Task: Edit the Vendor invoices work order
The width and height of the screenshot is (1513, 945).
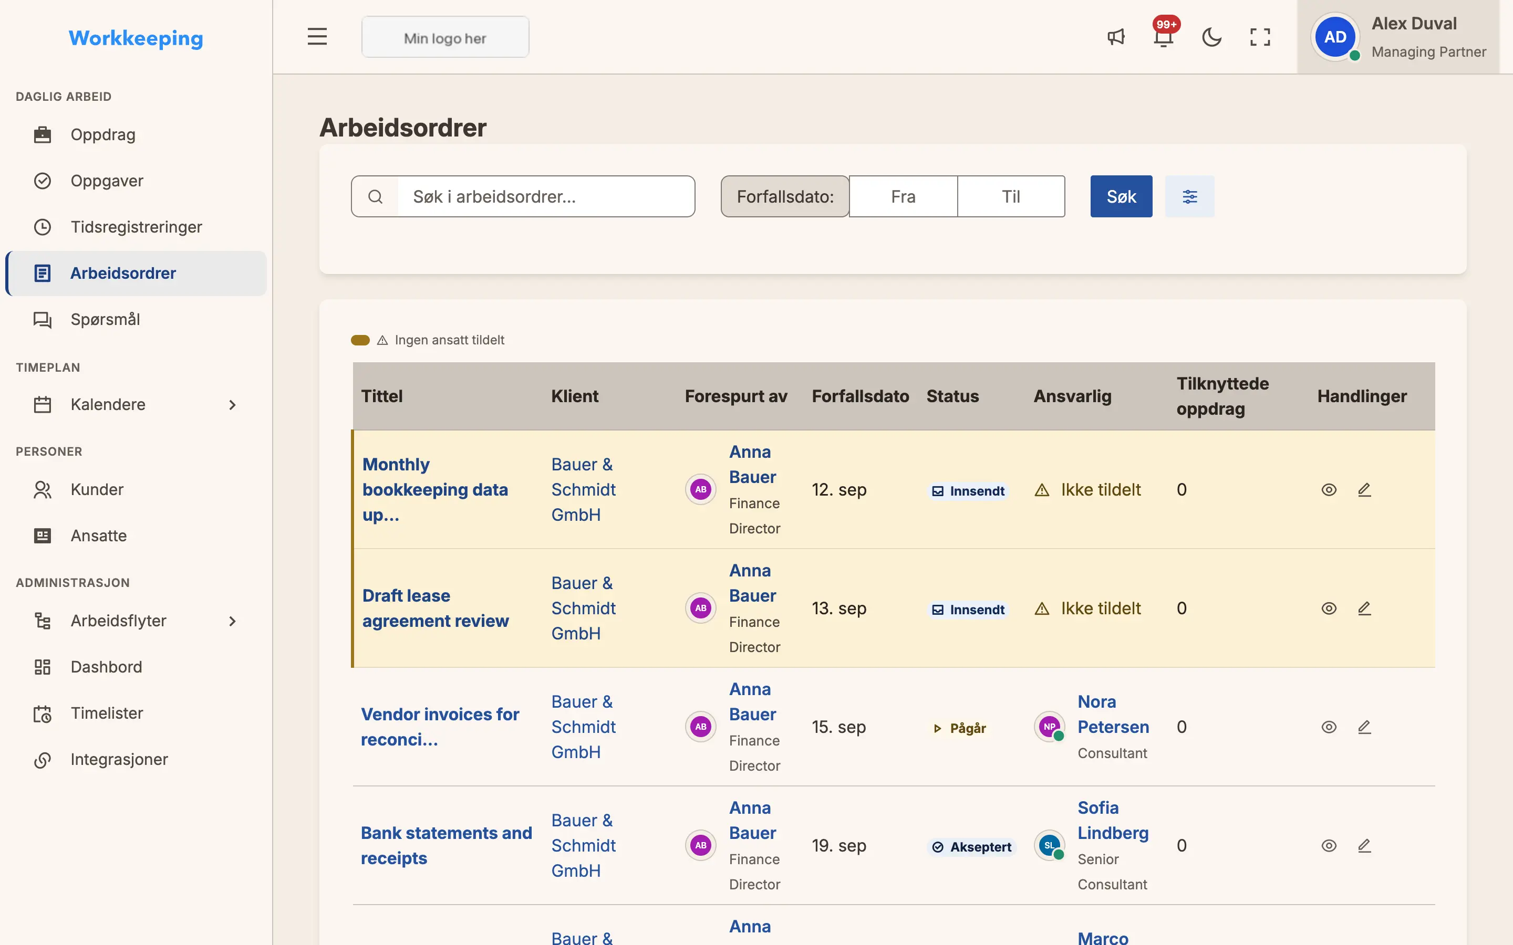Action: (x=1364, y=727)
